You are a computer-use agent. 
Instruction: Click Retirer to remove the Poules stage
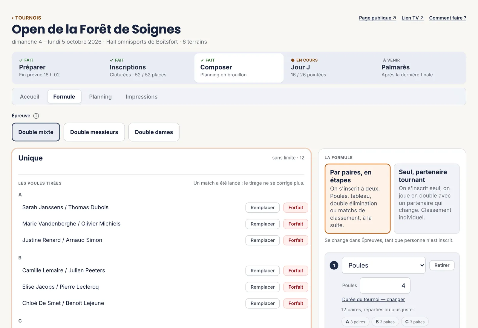[x=442, y=265]
